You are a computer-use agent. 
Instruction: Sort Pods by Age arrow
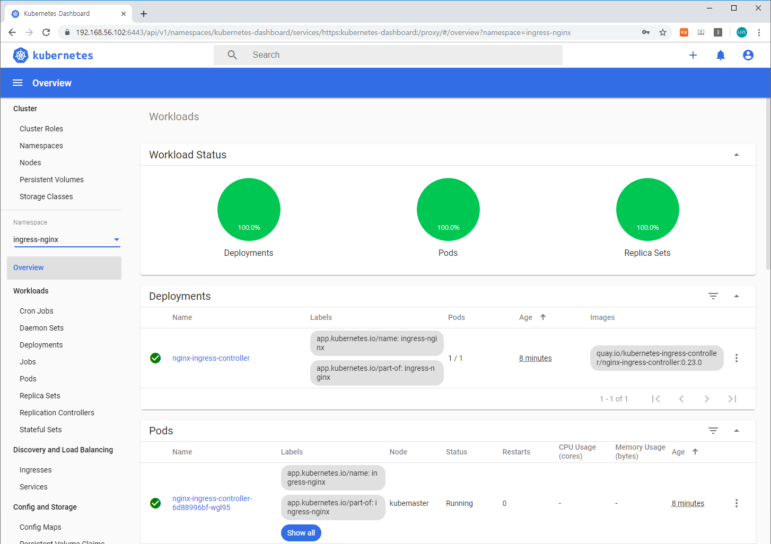click(695, 452)
